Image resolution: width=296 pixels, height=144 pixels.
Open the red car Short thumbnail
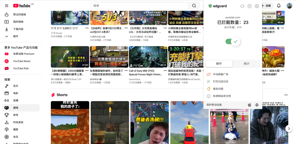[190, 123]
